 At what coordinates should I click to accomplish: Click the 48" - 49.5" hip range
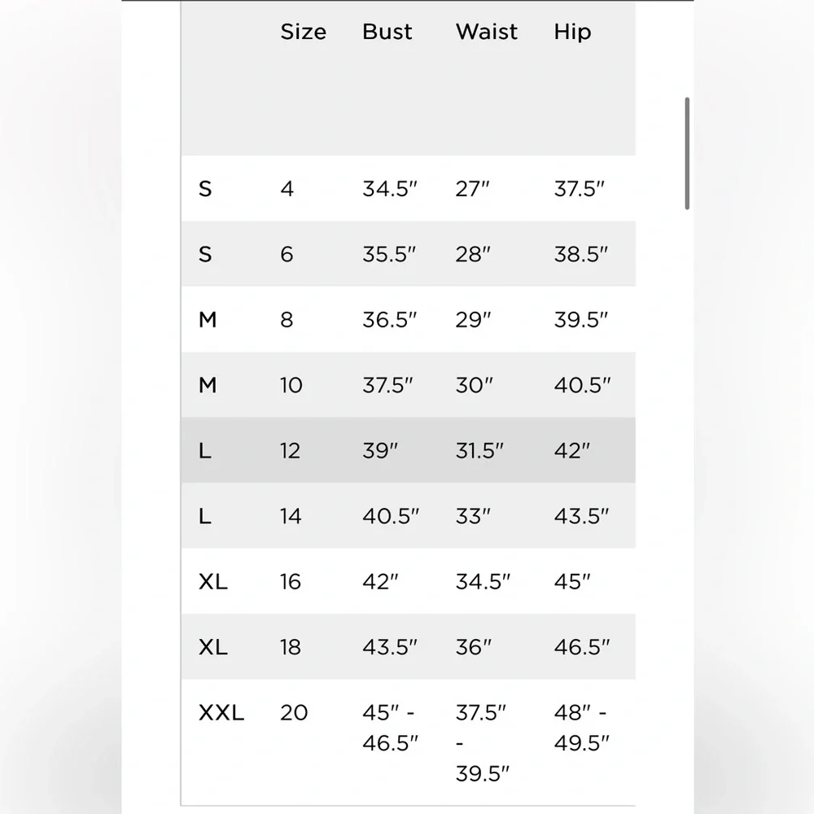[x=581, y=728]
